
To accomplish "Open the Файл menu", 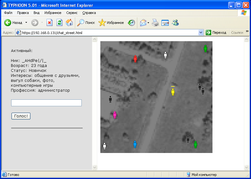I will coord(8,13).
